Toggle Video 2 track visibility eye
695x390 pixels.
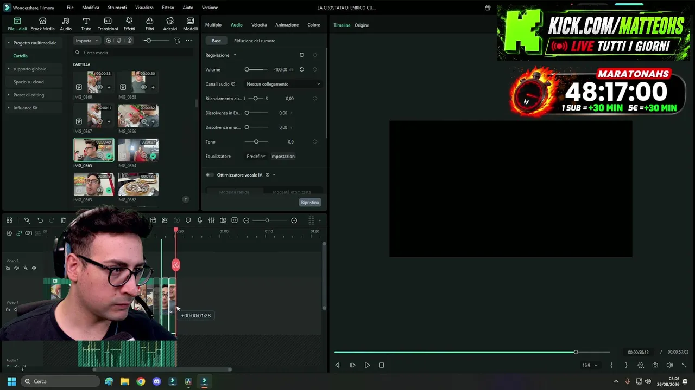[x=34, y=268]
